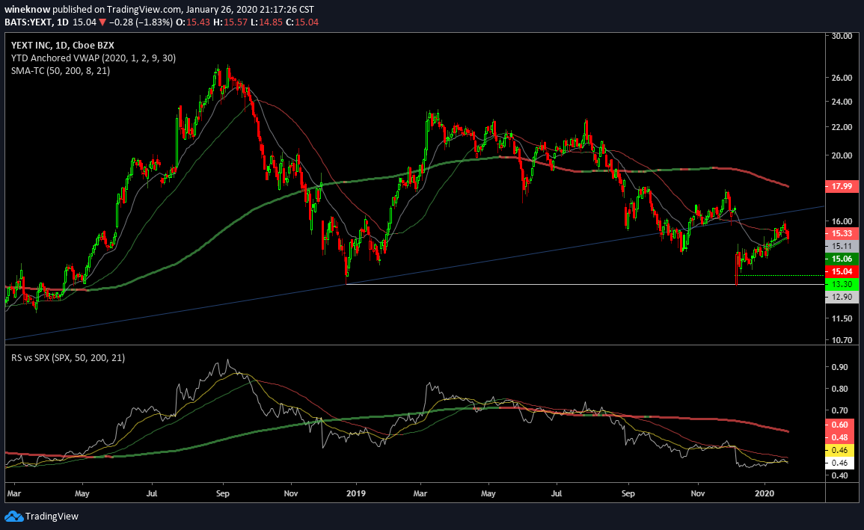Click the 2020 time axis label
This screenshot has height=530, width=864.
point(765,493)
